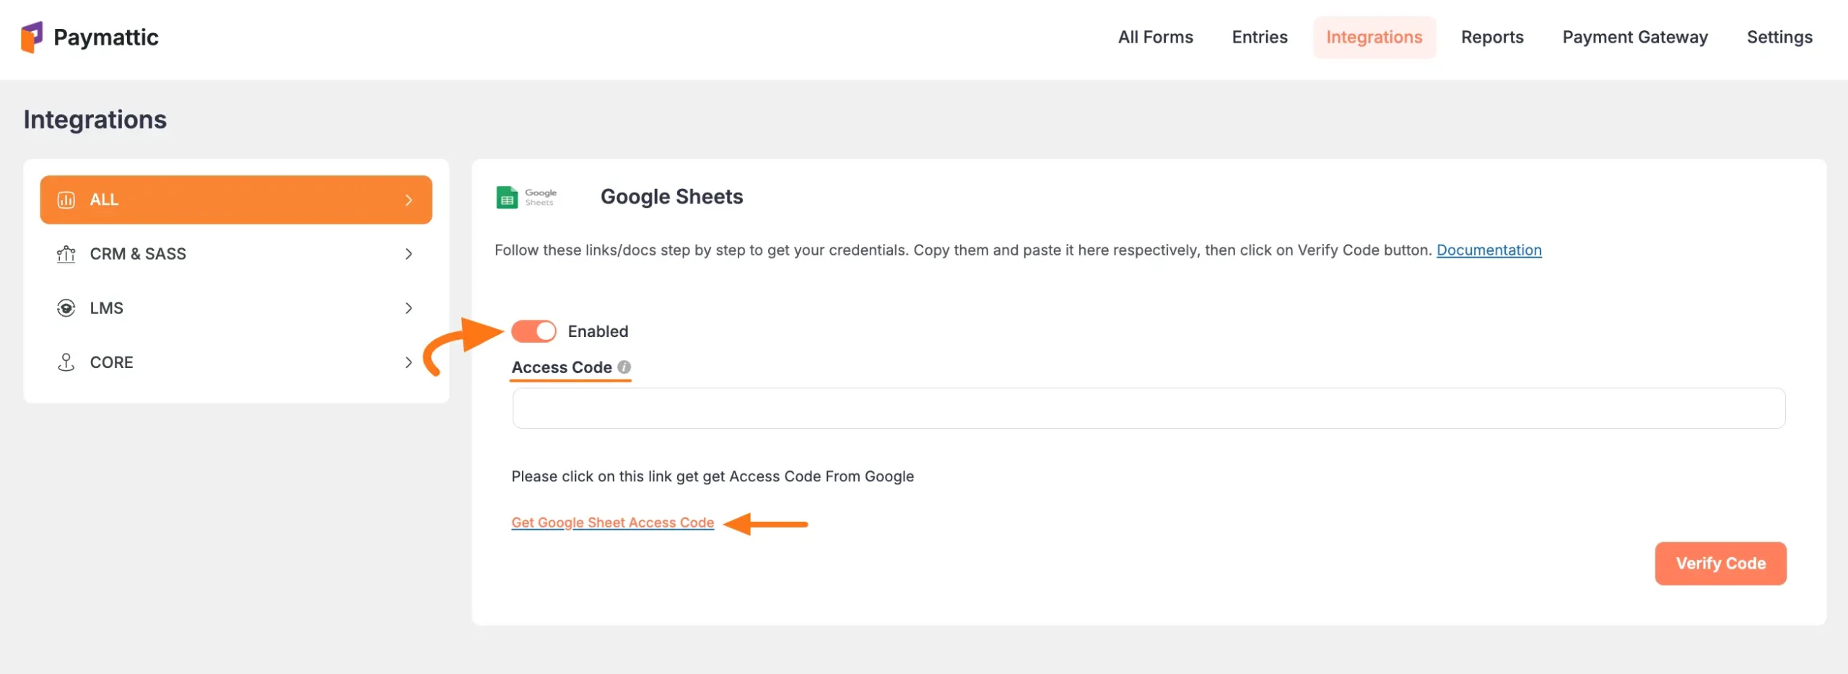
Task: Click the CRM & SASS category icon
Action: click(x=66, y=254)
